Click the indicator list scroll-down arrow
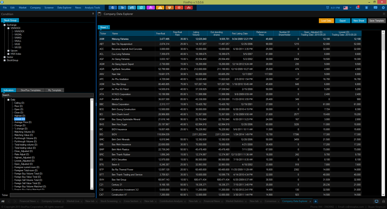 tap(92, 188)
